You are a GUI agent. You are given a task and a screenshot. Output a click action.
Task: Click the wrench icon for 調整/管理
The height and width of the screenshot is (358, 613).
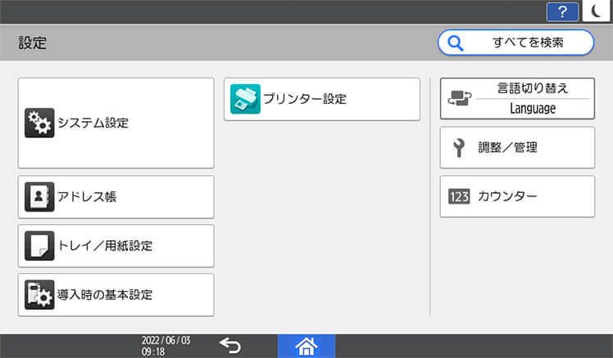coord(459,148)
